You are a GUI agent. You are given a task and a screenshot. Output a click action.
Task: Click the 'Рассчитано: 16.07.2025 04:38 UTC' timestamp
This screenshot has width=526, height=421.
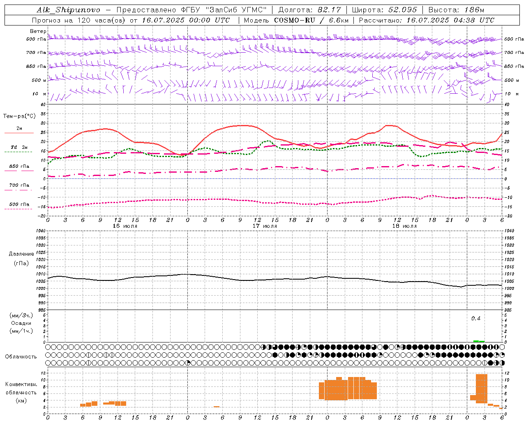pos(427,20)
